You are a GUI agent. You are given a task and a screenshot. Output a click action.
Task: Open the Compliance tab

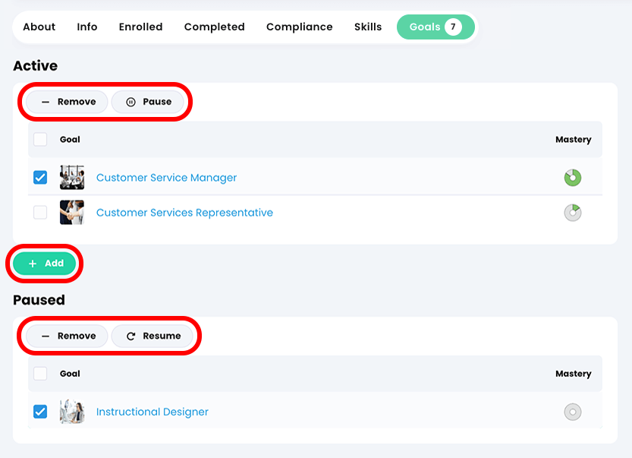pos(299,27)
